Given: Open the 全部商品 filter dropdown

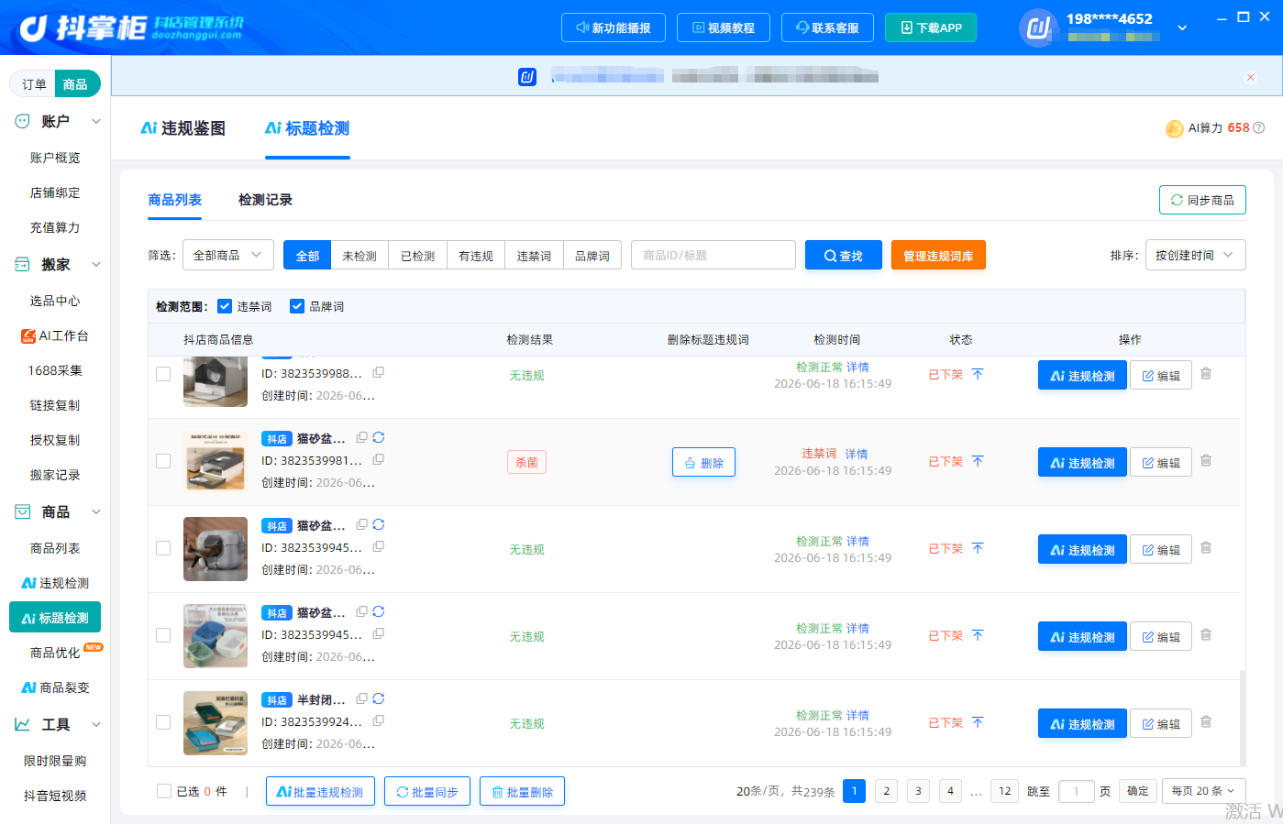Looking at the screenshot, I should 228,255.
